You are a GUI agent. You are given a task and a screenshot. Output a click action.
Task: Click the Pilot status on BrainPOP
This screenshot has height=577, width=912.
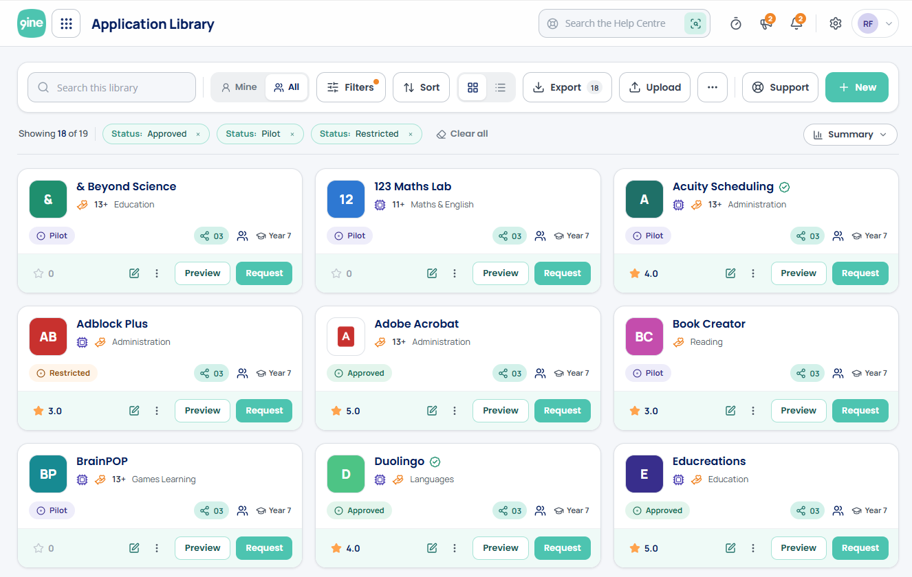coord(52,510)
